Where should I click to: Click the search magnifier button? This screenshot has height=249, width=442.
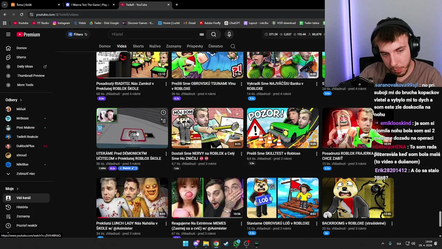pos(213,34)
